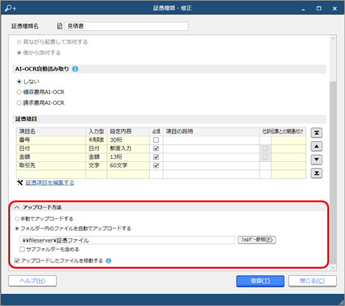Viewport: 345px width, 306px height.
Task: Click the scrollbar down arrow
Action: pyautogui.click(x=333, y=267)
